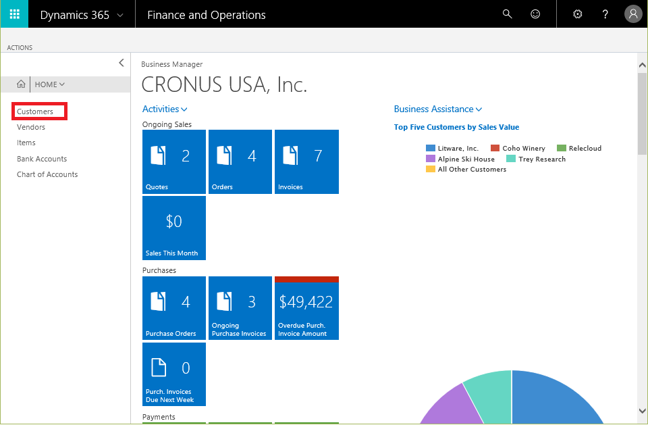
Task: Click the CRONUS USA, Inc. heading
Action: [x=224, y=84]
